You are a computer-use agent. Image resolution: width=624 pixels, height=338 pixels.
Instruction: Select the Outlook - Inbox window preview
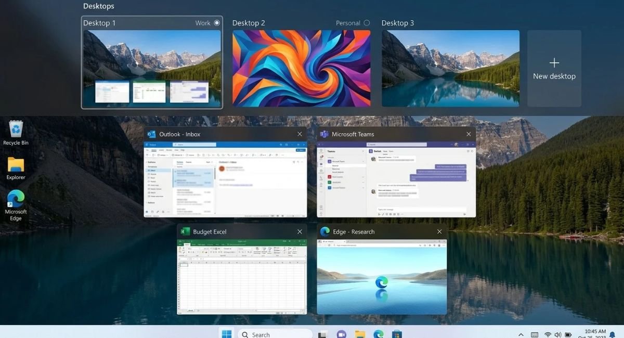pyautogui.click(x=225, y=179)
